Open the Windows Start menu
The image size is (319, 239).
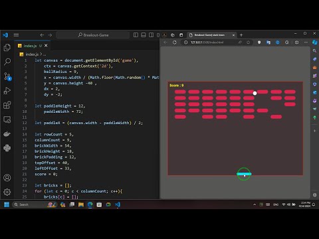(7, 204)
